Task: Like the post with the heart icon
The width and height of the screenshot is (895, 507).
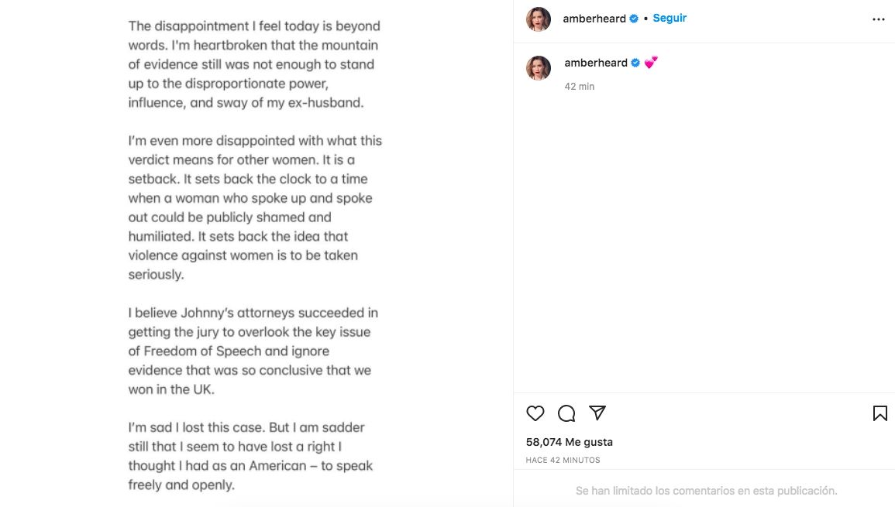Action: click(535, 413)
